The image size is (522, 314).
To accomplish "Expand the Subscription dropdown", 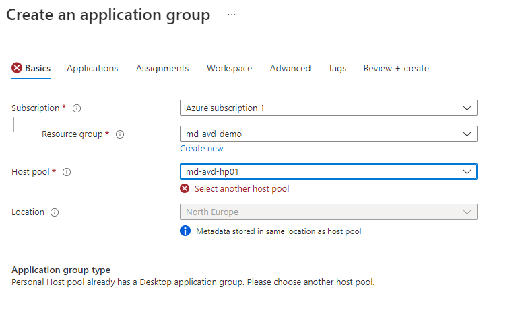I will click(x=328, y=108).
